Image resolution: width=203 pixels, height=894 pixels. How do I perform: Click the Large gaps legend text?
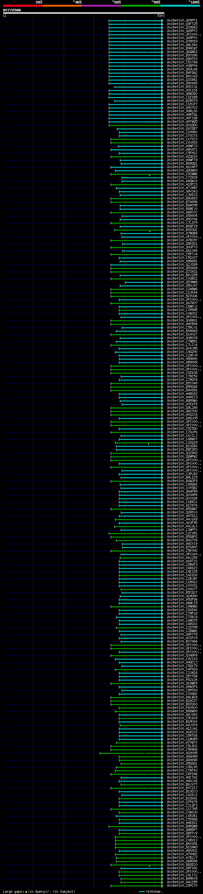[x=38, y=891]
